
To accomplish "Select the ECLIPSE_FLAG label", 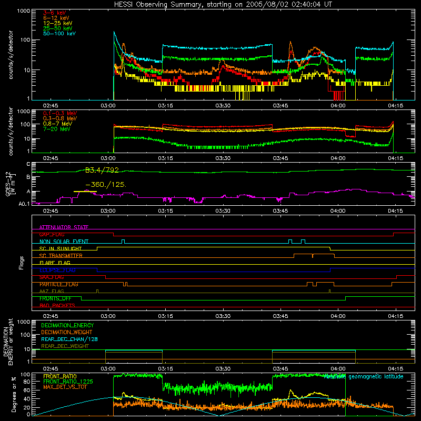I will 57,270.
